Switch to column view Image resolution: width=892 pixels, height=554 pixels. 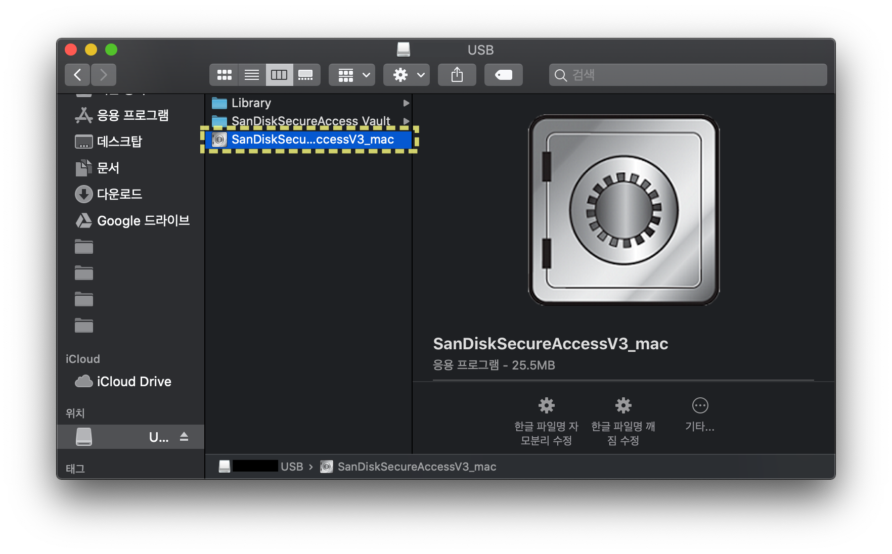(279, 75)
